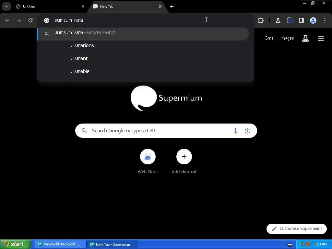This screenshot has width=332, height=249.
Task: Open a new tab with plus button
Action: point(172,6)
